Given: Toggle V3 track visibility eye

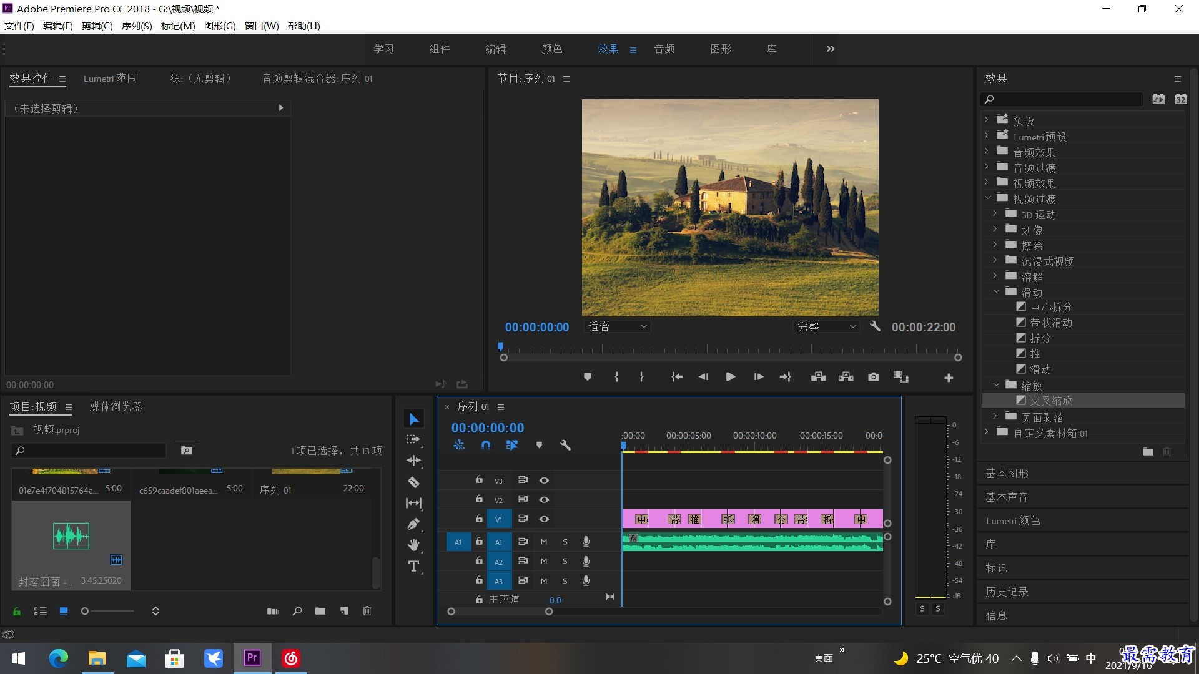Looking at the screenshot, I should (x=544, y=481).
